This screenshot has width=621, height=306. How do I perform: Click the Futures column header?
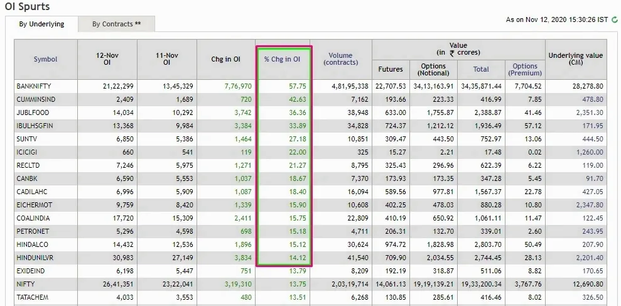(391, 69)
